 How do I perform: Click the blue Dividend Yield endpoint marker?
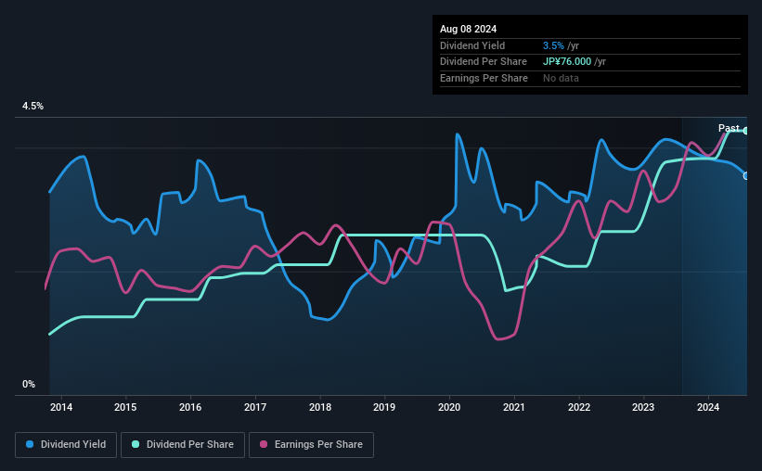[x=745, y=176]
